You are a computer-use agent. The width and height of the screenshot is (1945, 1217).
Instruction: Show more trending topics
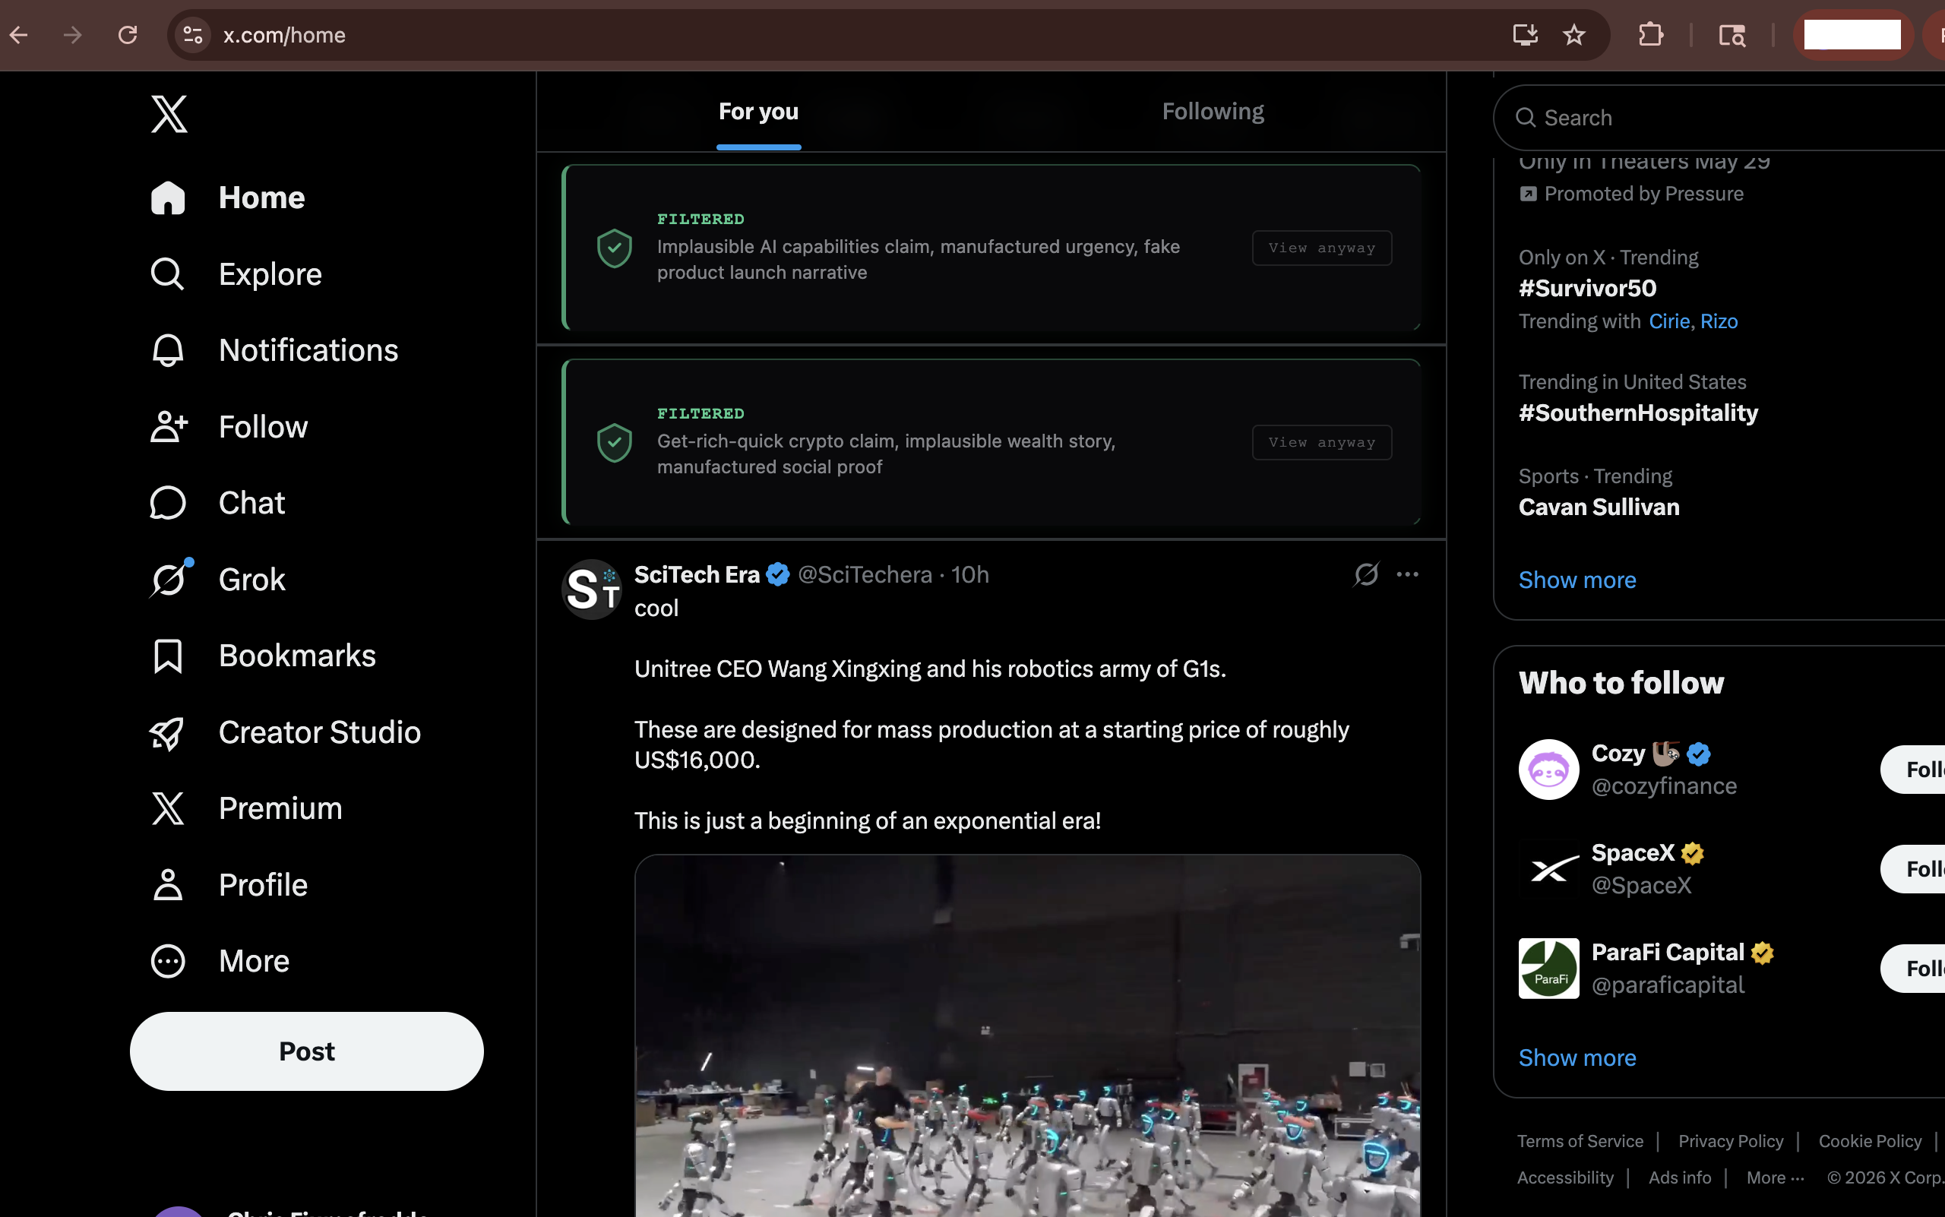(x=1577, y=580)
